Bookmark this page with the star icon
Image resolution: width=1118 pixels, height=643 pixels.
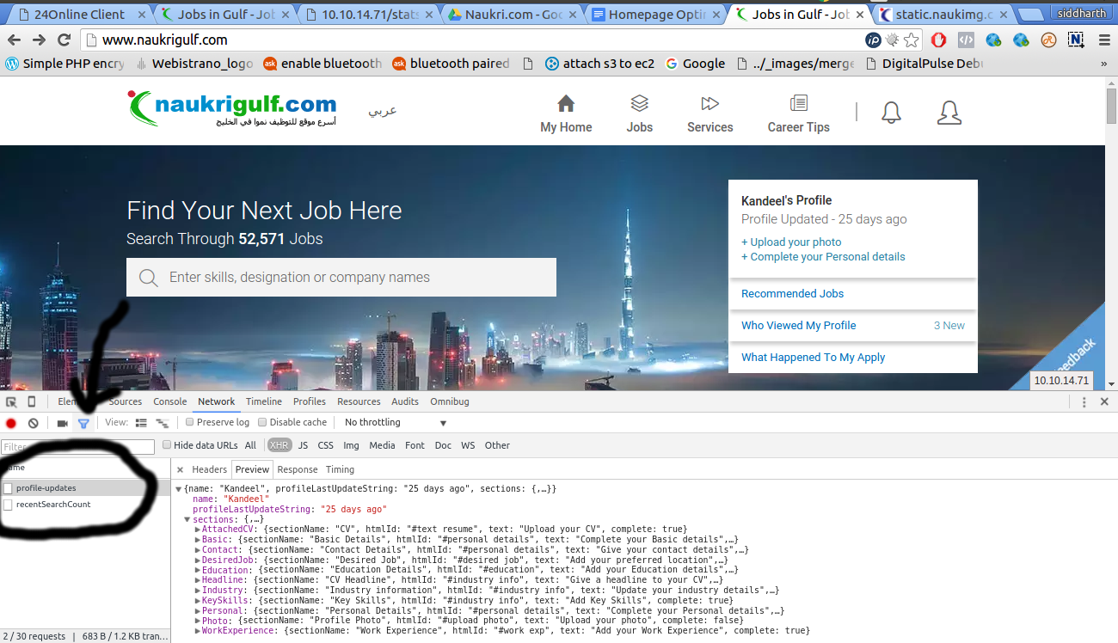(x=912, y=40)
